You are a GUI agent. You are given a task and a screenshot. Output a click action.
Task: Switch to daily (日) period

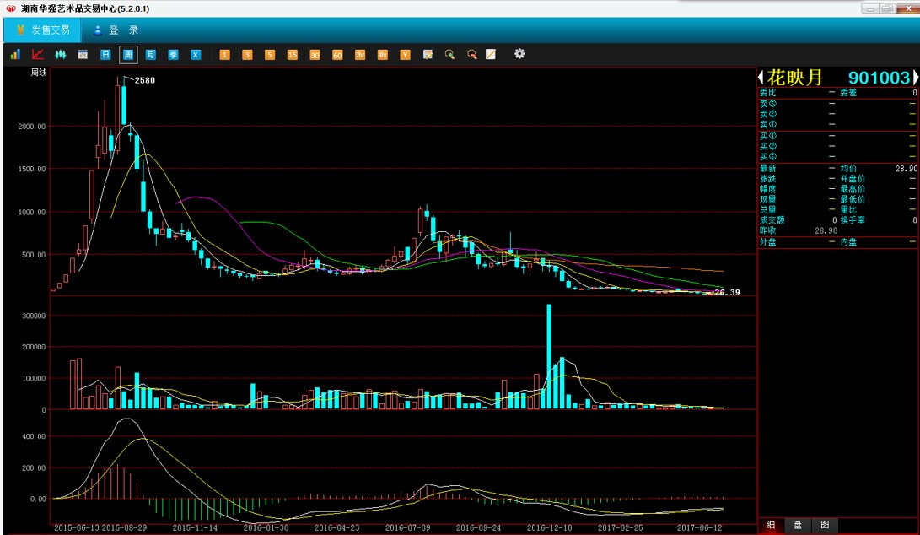click(105, 55)
